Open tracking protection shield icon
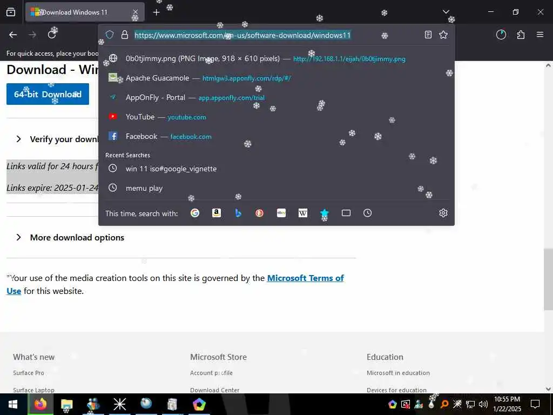The image size is (553, 415). point(110,35)
